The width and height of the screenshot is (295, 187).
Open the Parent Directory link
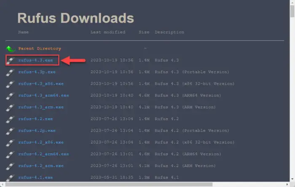(x=40, y=49)
